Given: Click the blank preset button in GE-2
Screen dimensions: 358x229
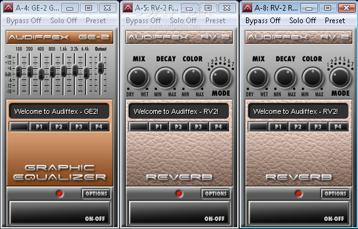Looking at the screenshot, I should [x=19, y=127].
